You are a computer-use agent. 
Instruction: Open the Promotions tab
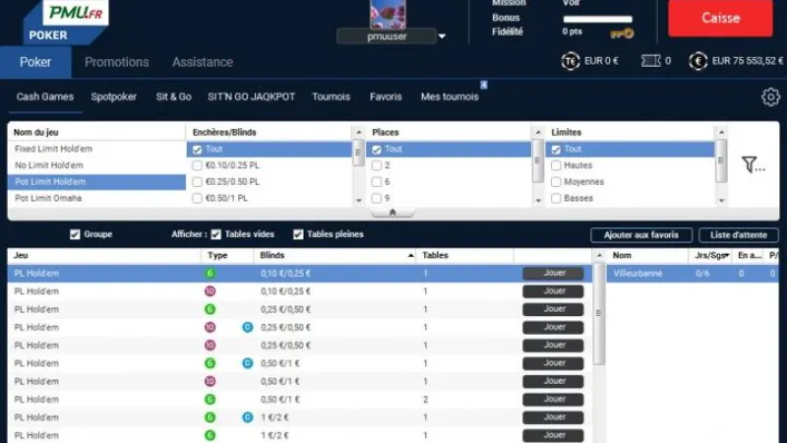coord(116,62)
